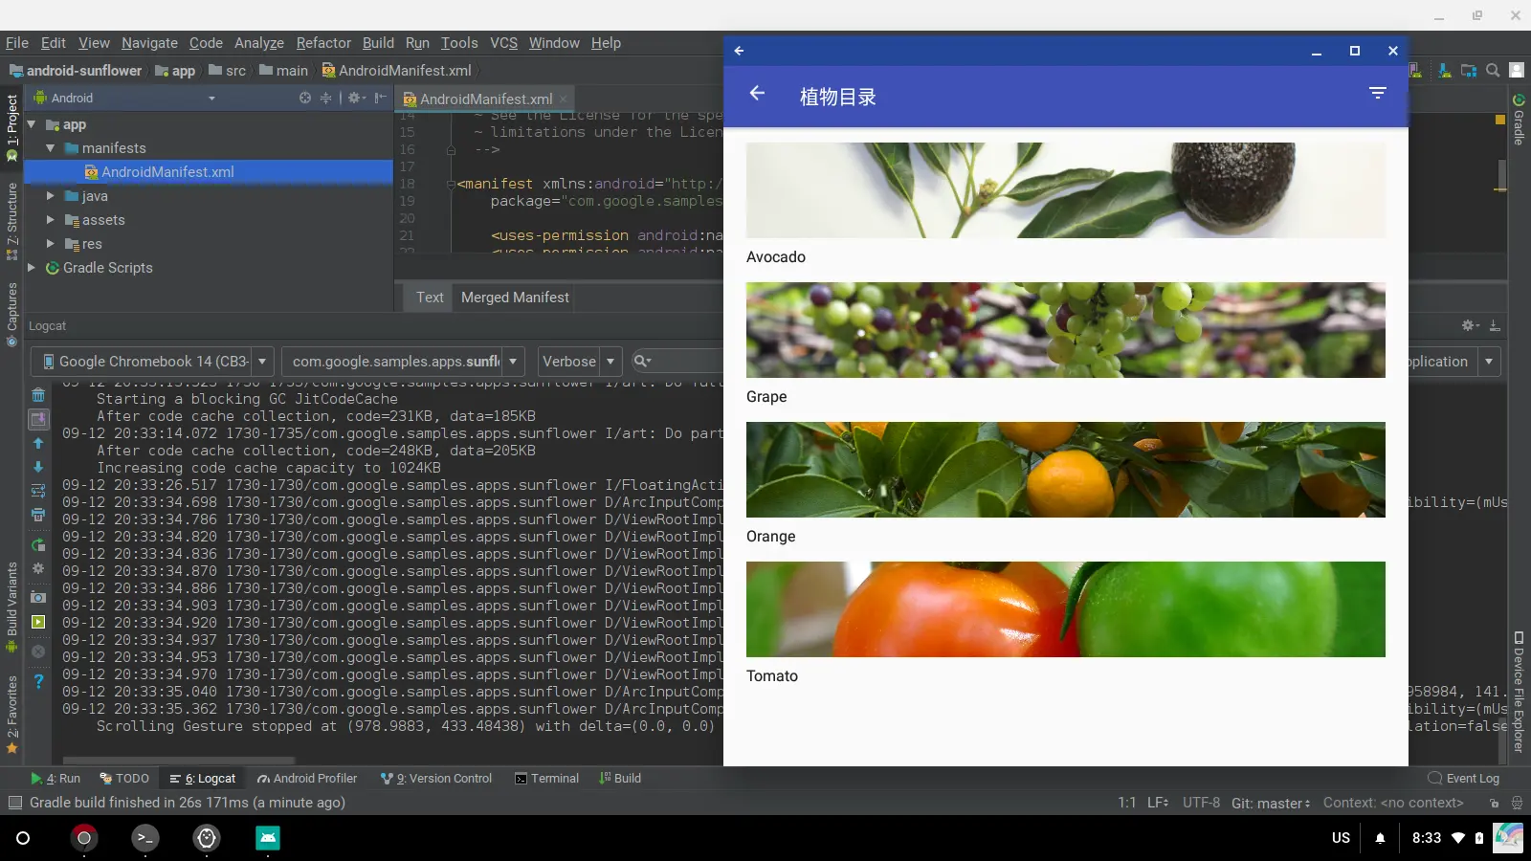
Task: Click the up arrow in logcat sidebar
Action: click(38, 443)
